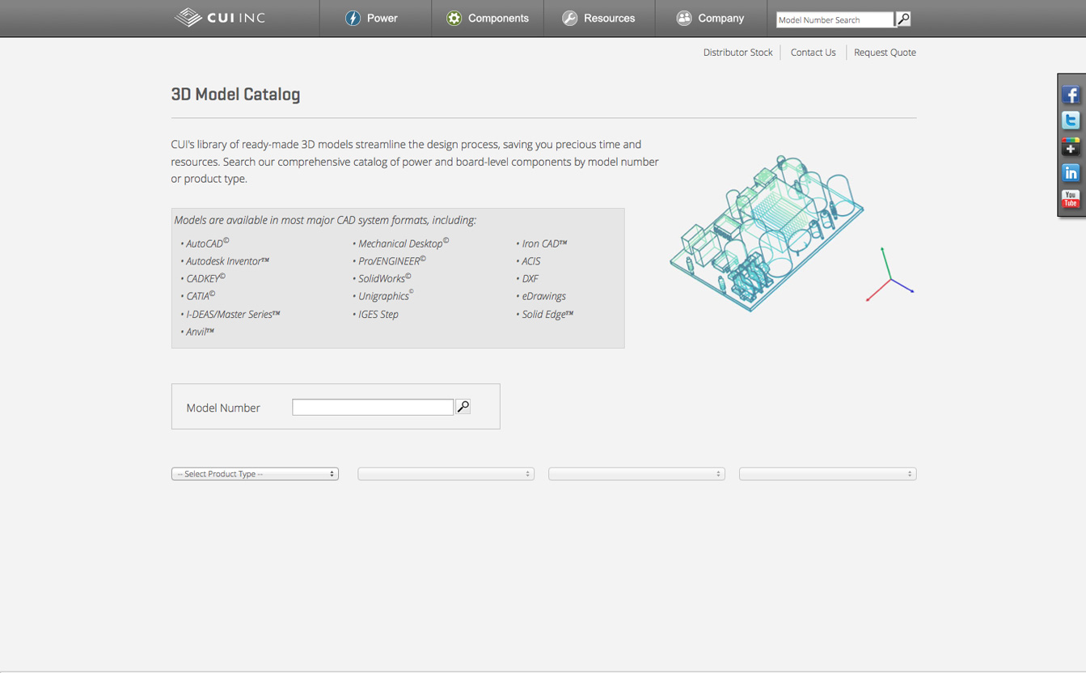Open the LinkedIn icon in sidebar
This screenshot has height=673, width=1086.
point(1071,173)
